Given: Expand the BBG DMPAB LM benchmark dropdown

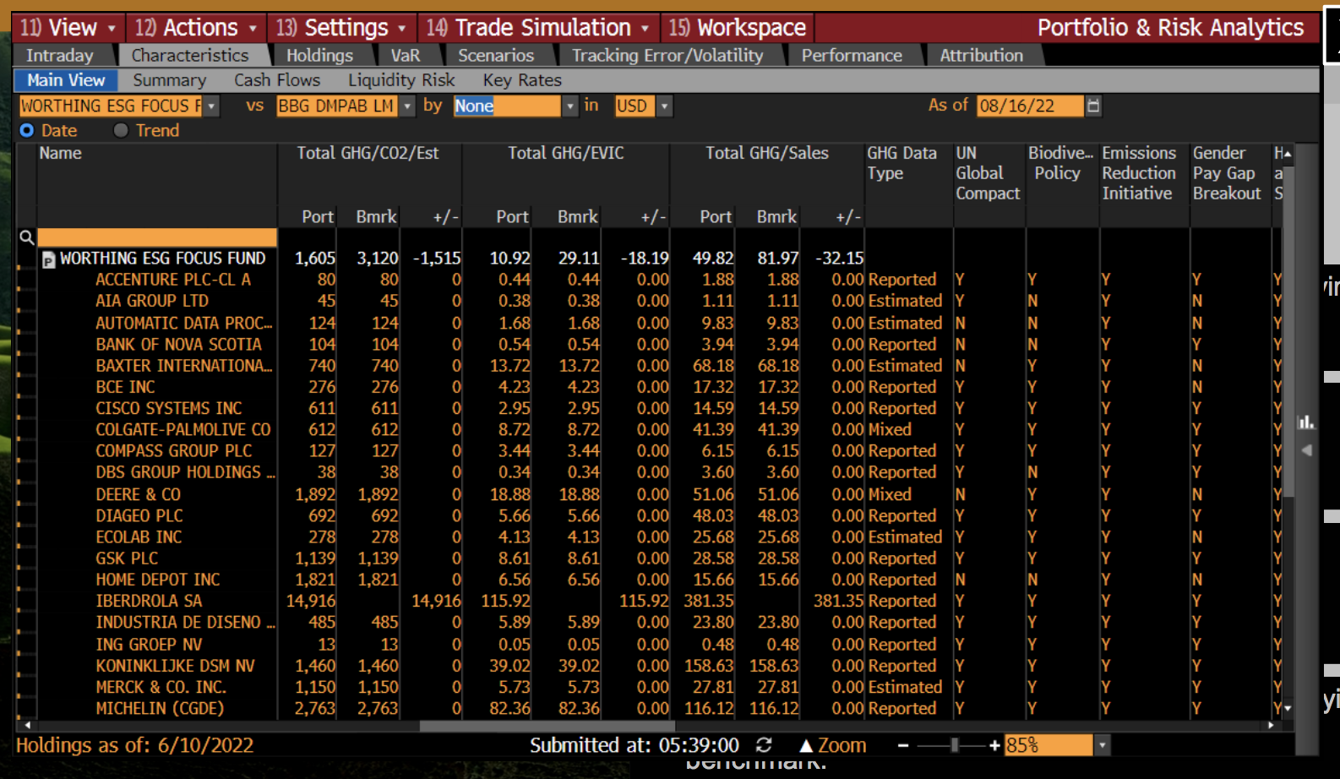Looking at the screenshot, I should (407, 106).
